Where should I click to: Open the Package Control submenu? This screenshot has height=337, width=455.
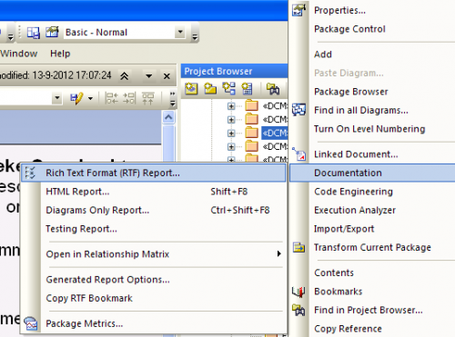click(372, 29)
